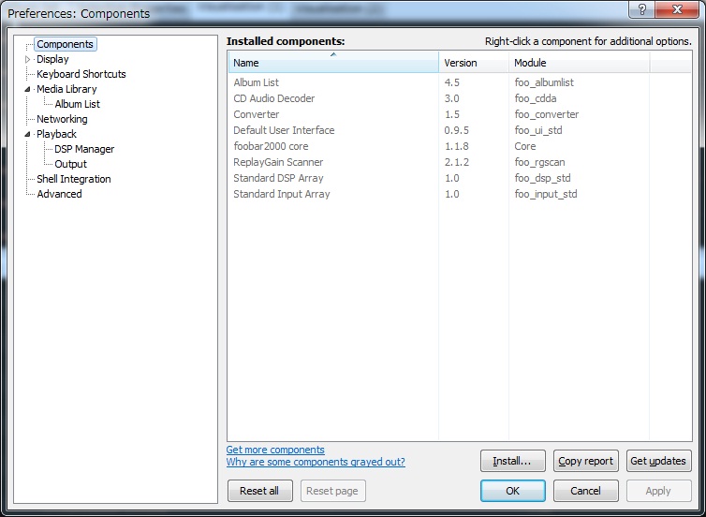Image resolution: width=706 pixels, height=517 pixels.
Task: Open Album List under Media Library
Action: pyautogui.click(x=78, y=104)
